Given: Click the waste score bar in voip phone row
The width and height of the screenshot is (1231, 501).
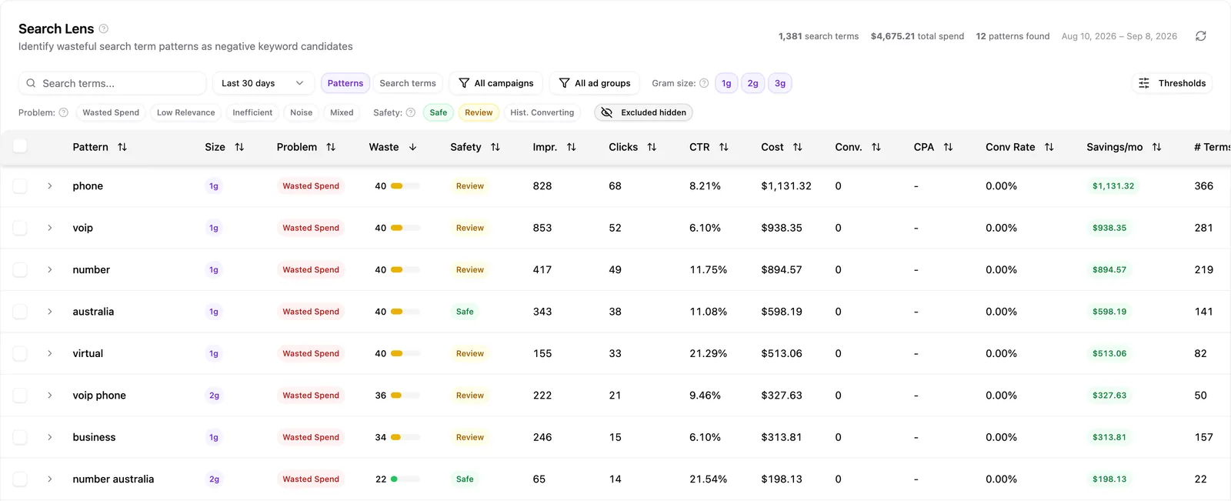Looking at the screenshot, I should pos(405,396).
